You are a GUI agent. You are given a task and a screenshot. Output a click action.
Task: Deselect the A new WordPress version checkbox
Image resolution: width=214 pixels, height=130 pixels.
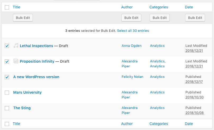[x=7, y=77]
